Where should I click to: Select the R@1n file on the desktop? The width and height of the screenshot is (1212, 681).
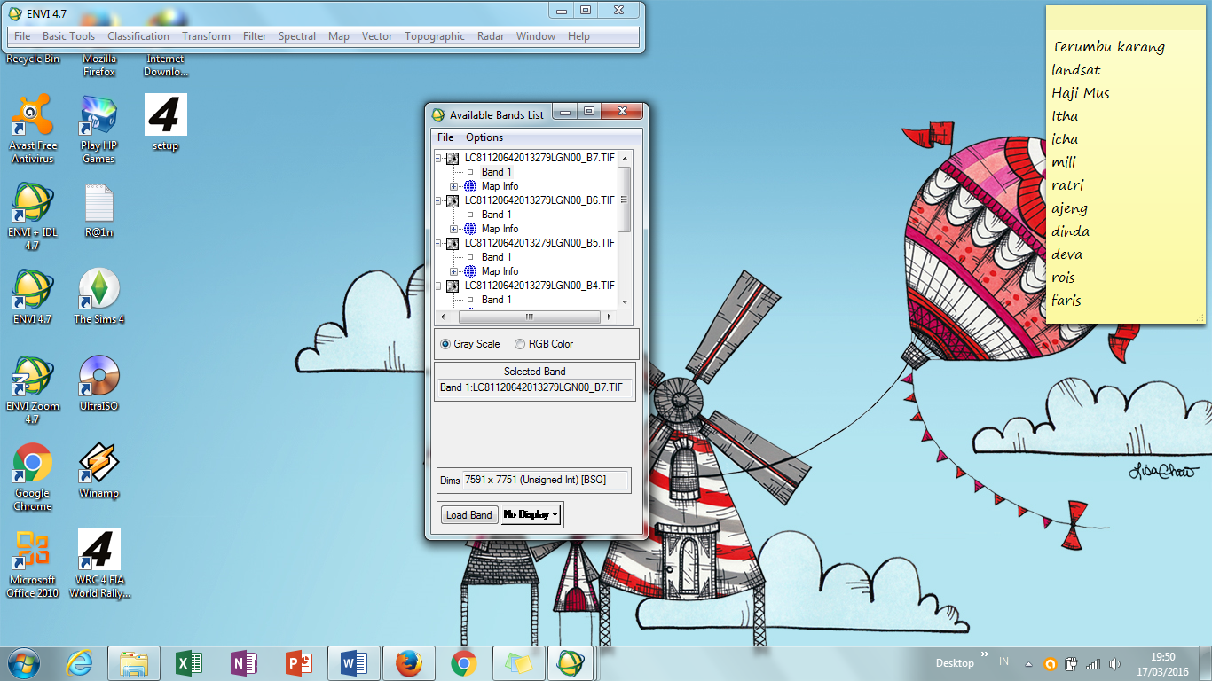point(98,209)
